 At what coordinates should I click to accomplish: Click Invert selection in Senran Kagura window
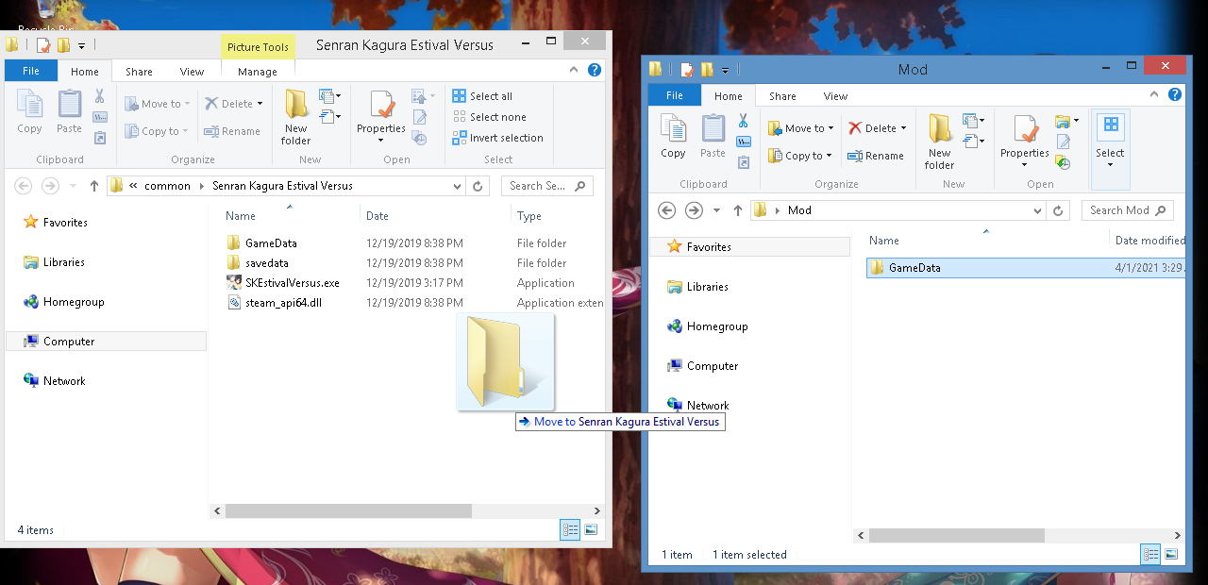pyautogui.click(x=497, y=138)
